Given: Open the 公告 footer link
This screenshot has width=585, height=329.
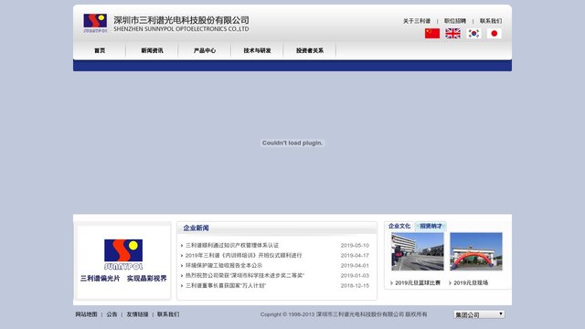Looking at the screenshot, I should [112, 314].
